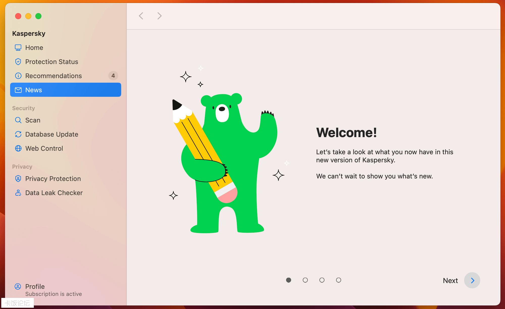Click the News envelope icon
The image size is (505, 309).
[18, 90]
